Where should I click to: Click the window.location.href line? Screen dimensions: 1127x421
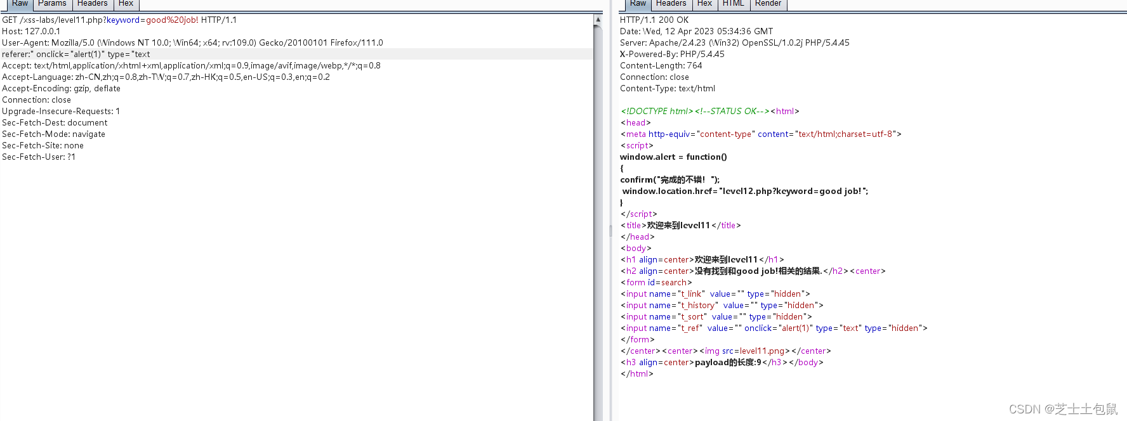click(745, 191)
